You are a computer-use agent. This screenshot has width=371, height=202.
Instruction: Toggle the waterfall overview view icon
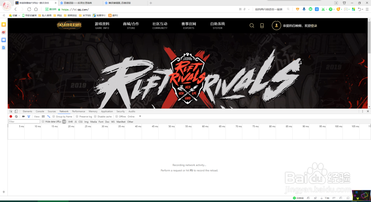[x=49, y=117]
